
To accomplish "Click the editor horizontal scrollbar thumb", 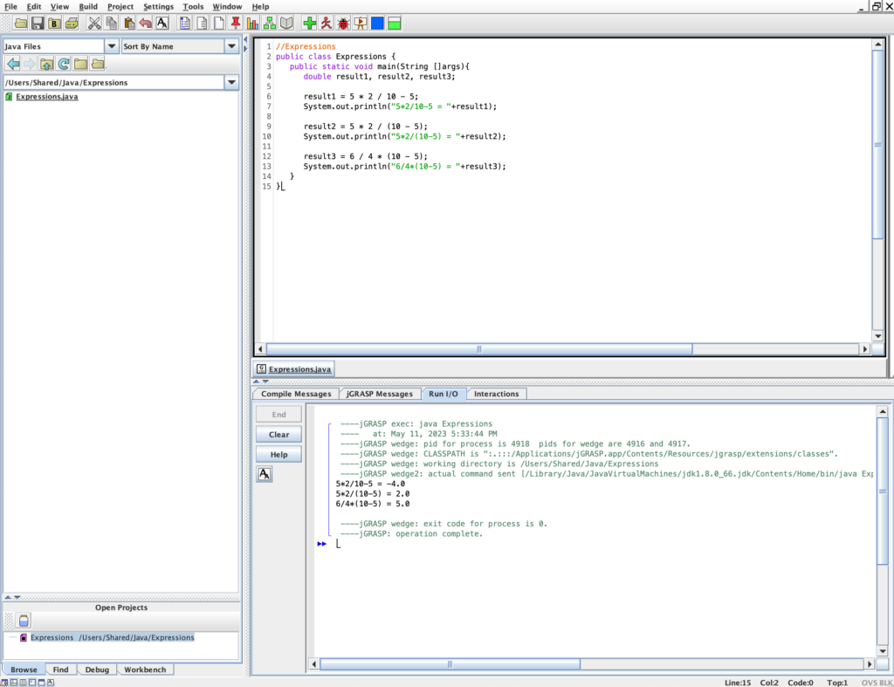I will (x=479, y=349).
